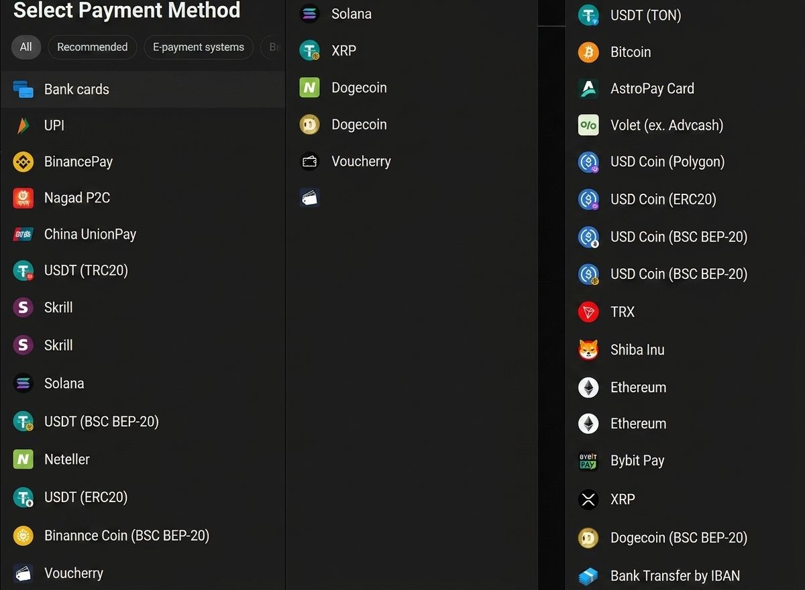The height and width of the screenshot is (590, 805).
Task: Click the Bank Transfer by IBAN icon
Action: [588, 575]
